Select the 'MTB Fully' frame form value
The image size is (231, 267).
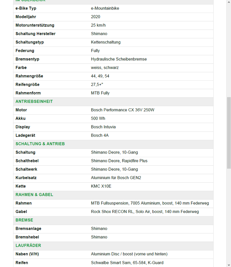point(100,93)
